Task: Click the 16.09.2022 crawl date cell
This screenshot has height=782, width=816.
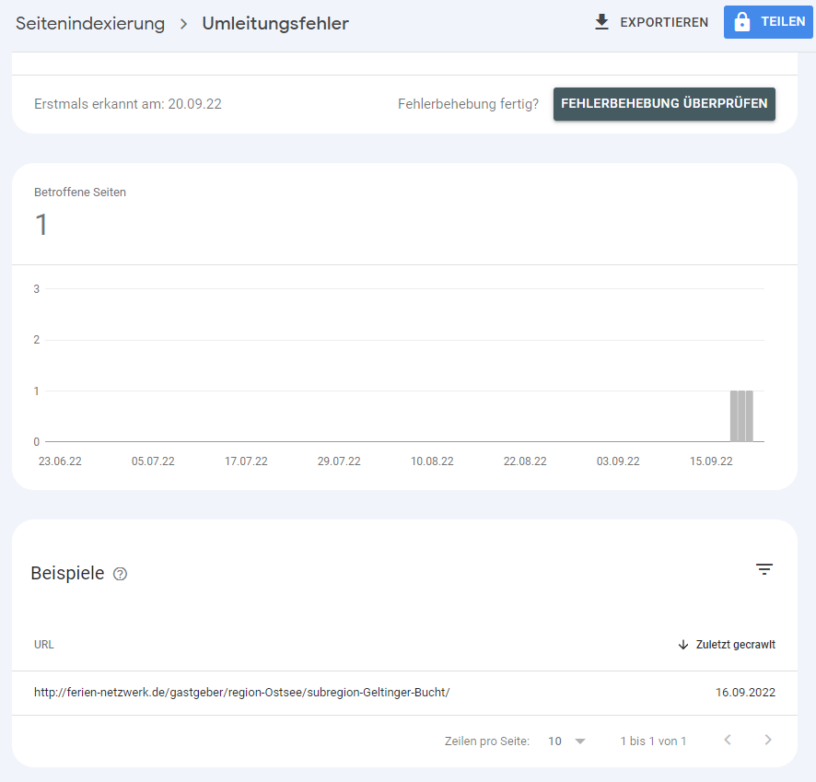Action: coord(745,693)
